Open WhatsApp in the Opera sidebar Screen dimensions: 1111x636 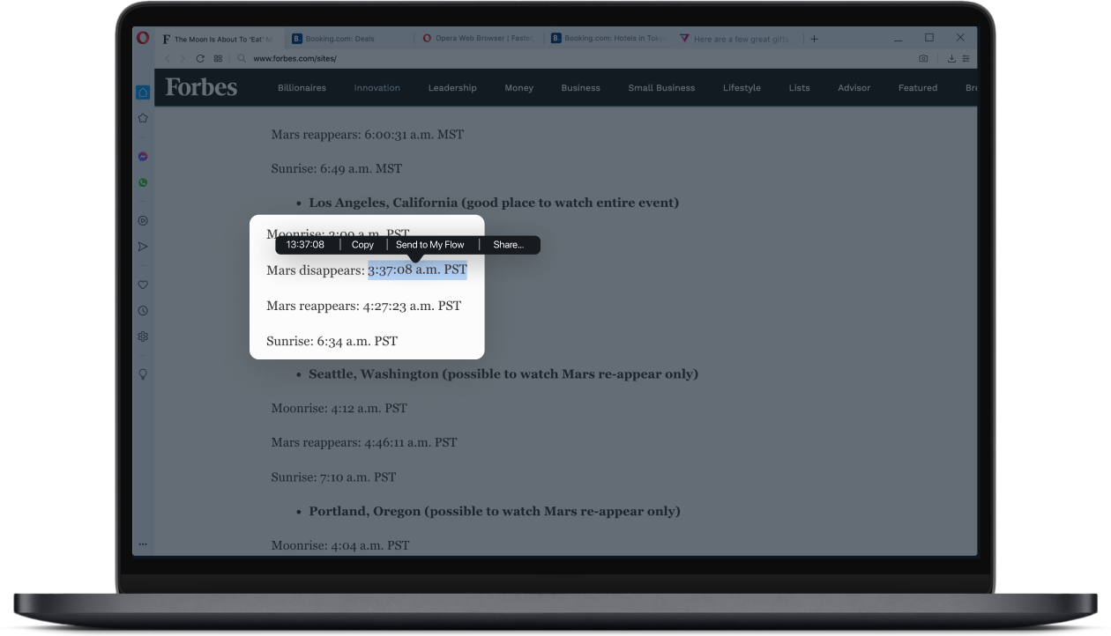click(x=143, y=183)
